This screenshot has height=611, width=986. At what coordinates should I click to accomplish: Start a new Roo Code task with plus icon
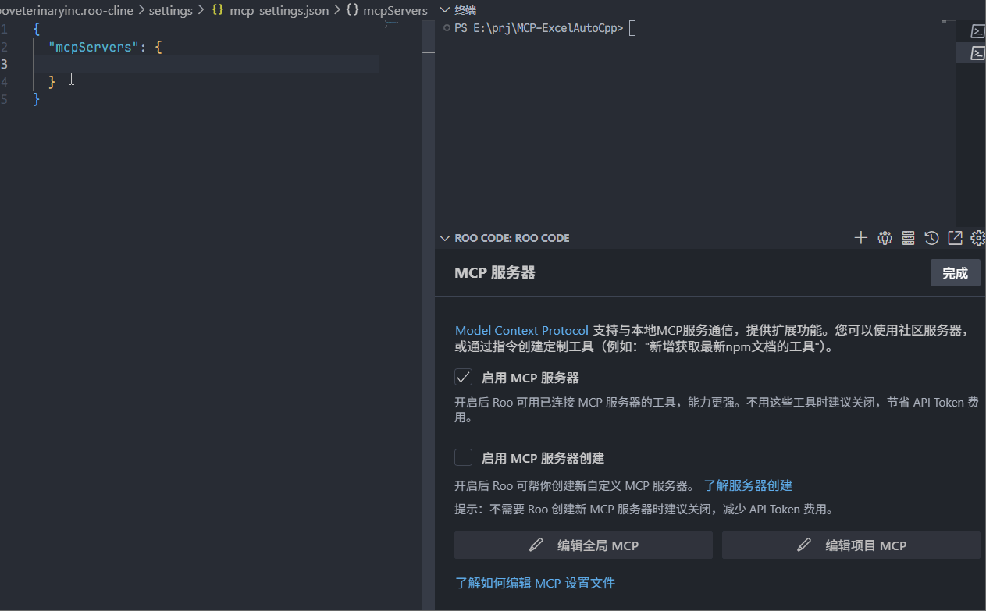point(861,238)
